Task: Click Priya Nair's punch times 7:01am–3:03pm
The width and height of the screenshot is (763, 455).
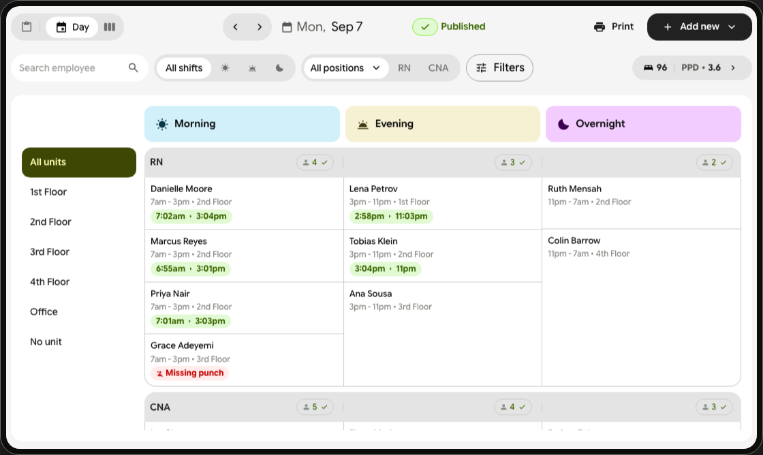Action: tap(190, 321)
